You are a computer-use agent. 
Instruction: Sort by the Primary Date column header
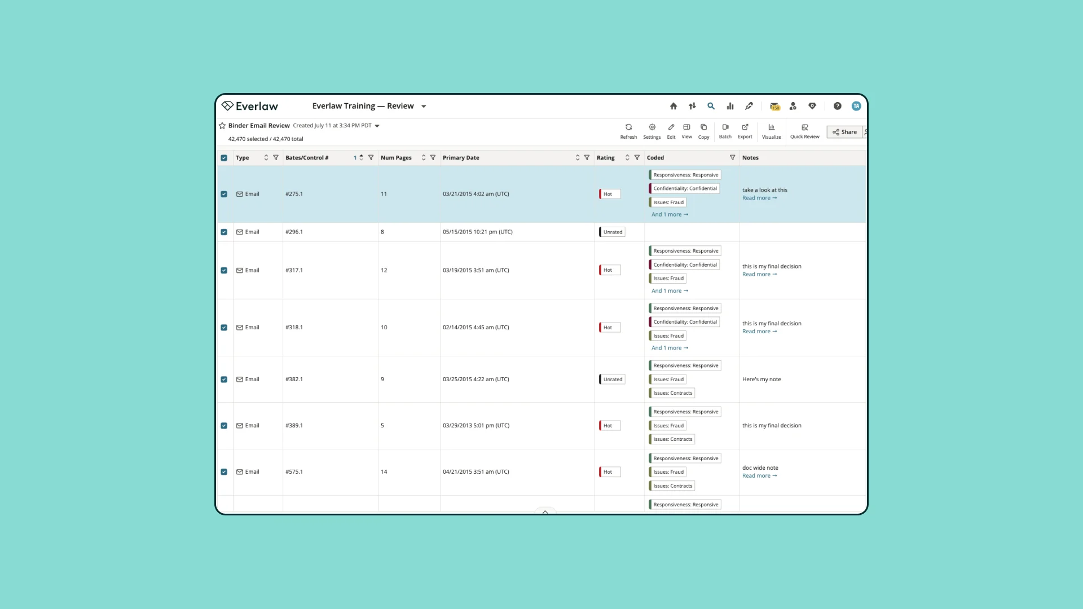[x=577, y=158]
